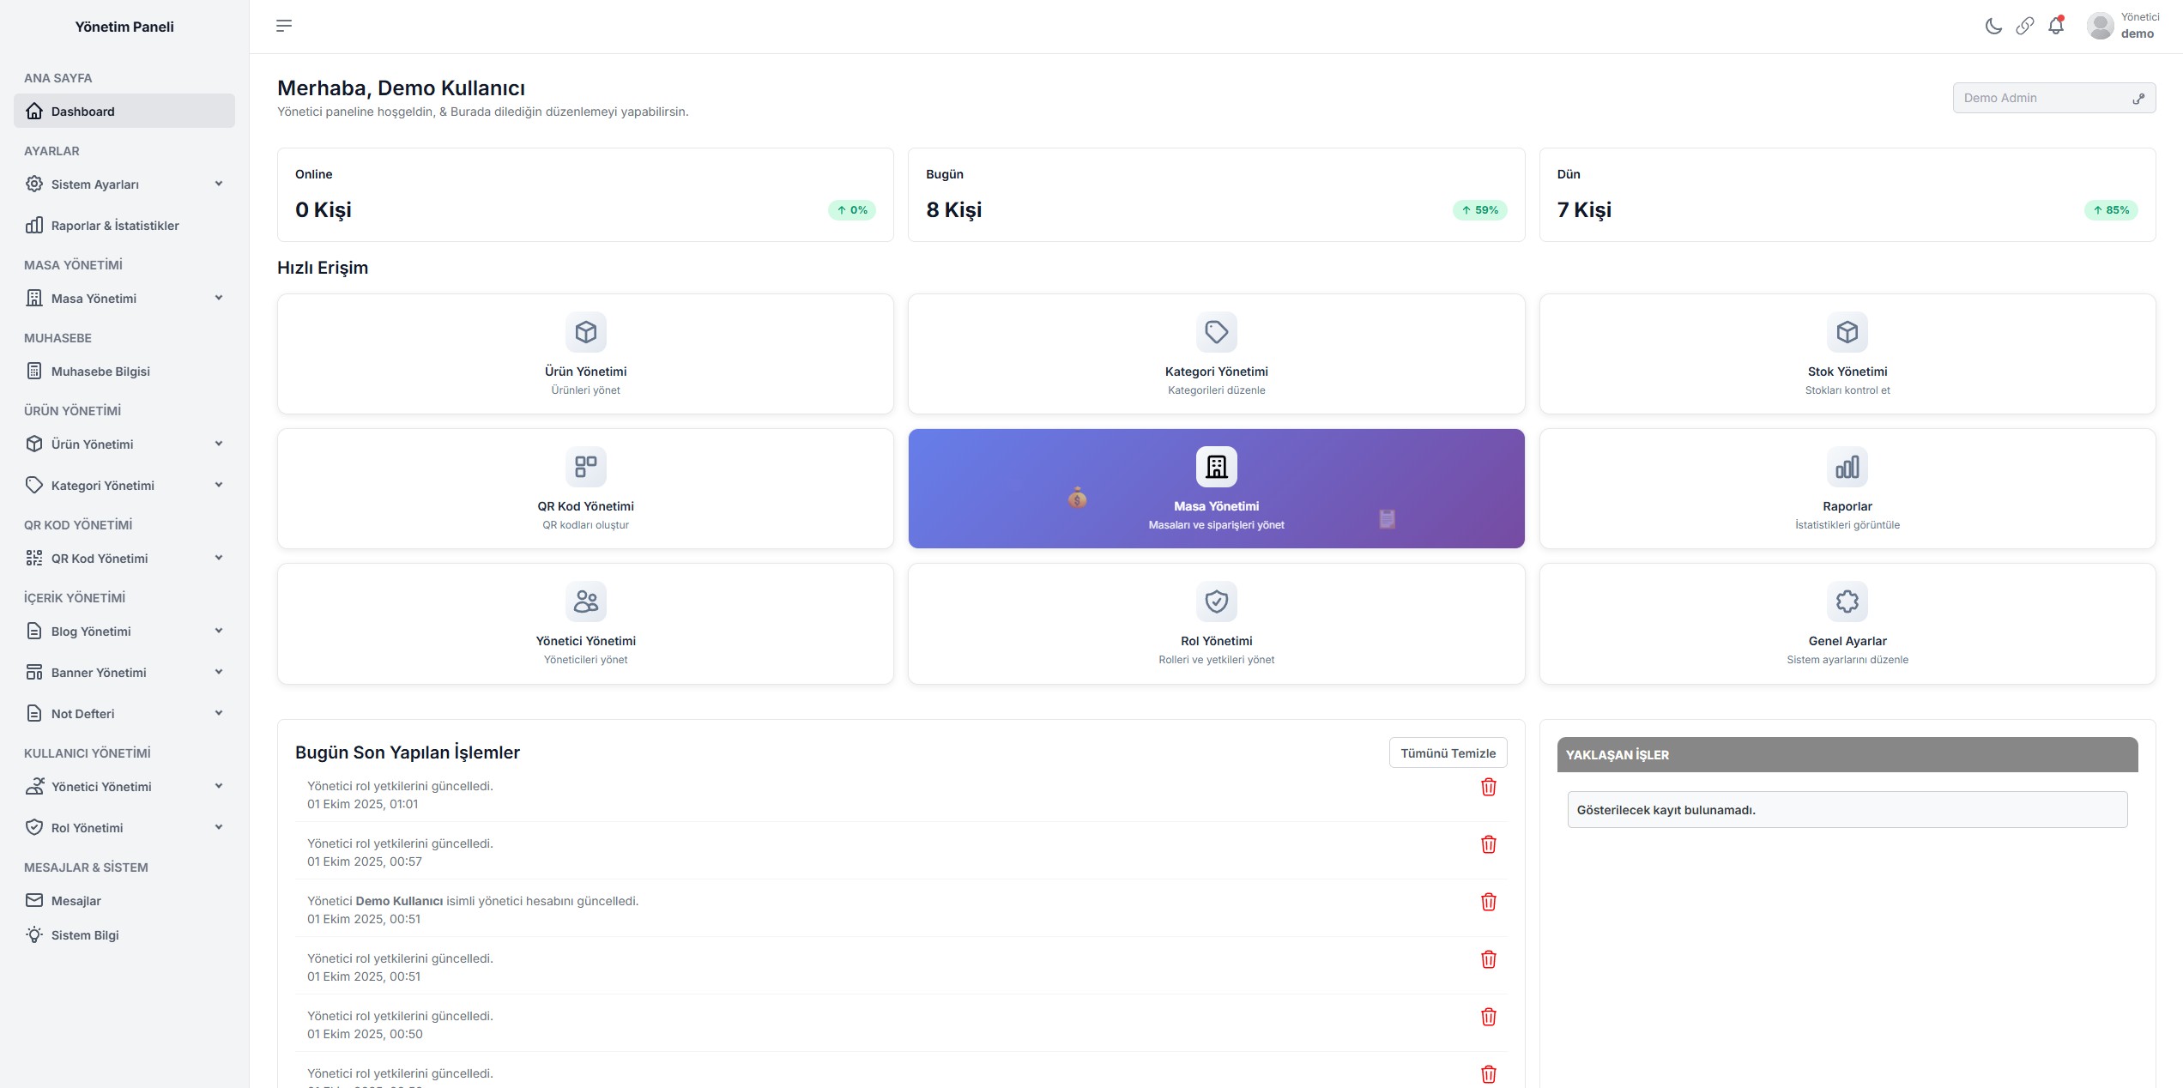
Task: Open Rol Yönetimi shield quick card
Action: point(1216,624)
